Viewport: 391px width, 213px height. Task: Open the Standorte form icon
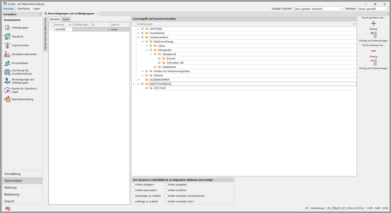[7, 37]
